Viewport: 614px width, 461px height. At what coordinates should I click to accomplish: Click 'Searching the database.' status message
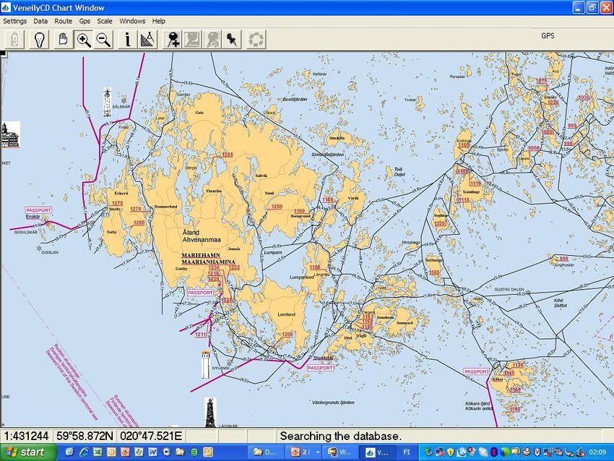point(341,436)
